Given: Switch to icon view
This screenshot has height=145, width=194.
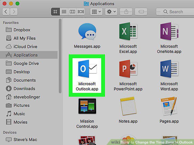Looking at the screenshot, I should click(55, 12).
